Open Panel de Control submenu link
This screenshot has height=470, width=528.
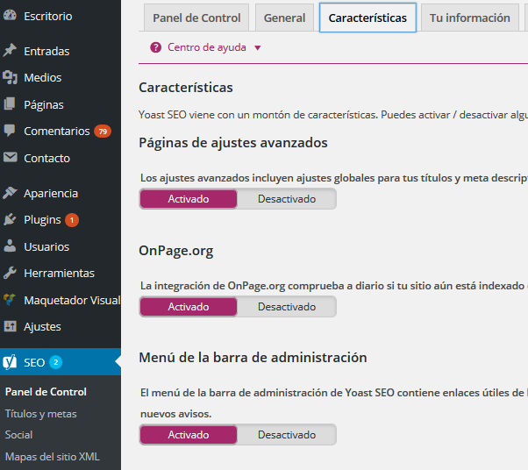(x=46, y=392)
